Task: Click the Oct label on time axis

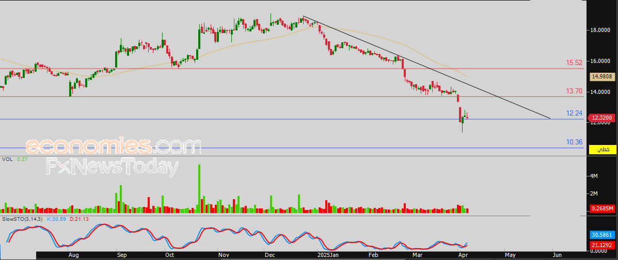Action: tap(170, 255)
